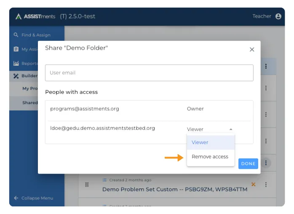
Task: Click the orange builder icon on Demo Problem Set Custom
Action: [x=254, y=185]
